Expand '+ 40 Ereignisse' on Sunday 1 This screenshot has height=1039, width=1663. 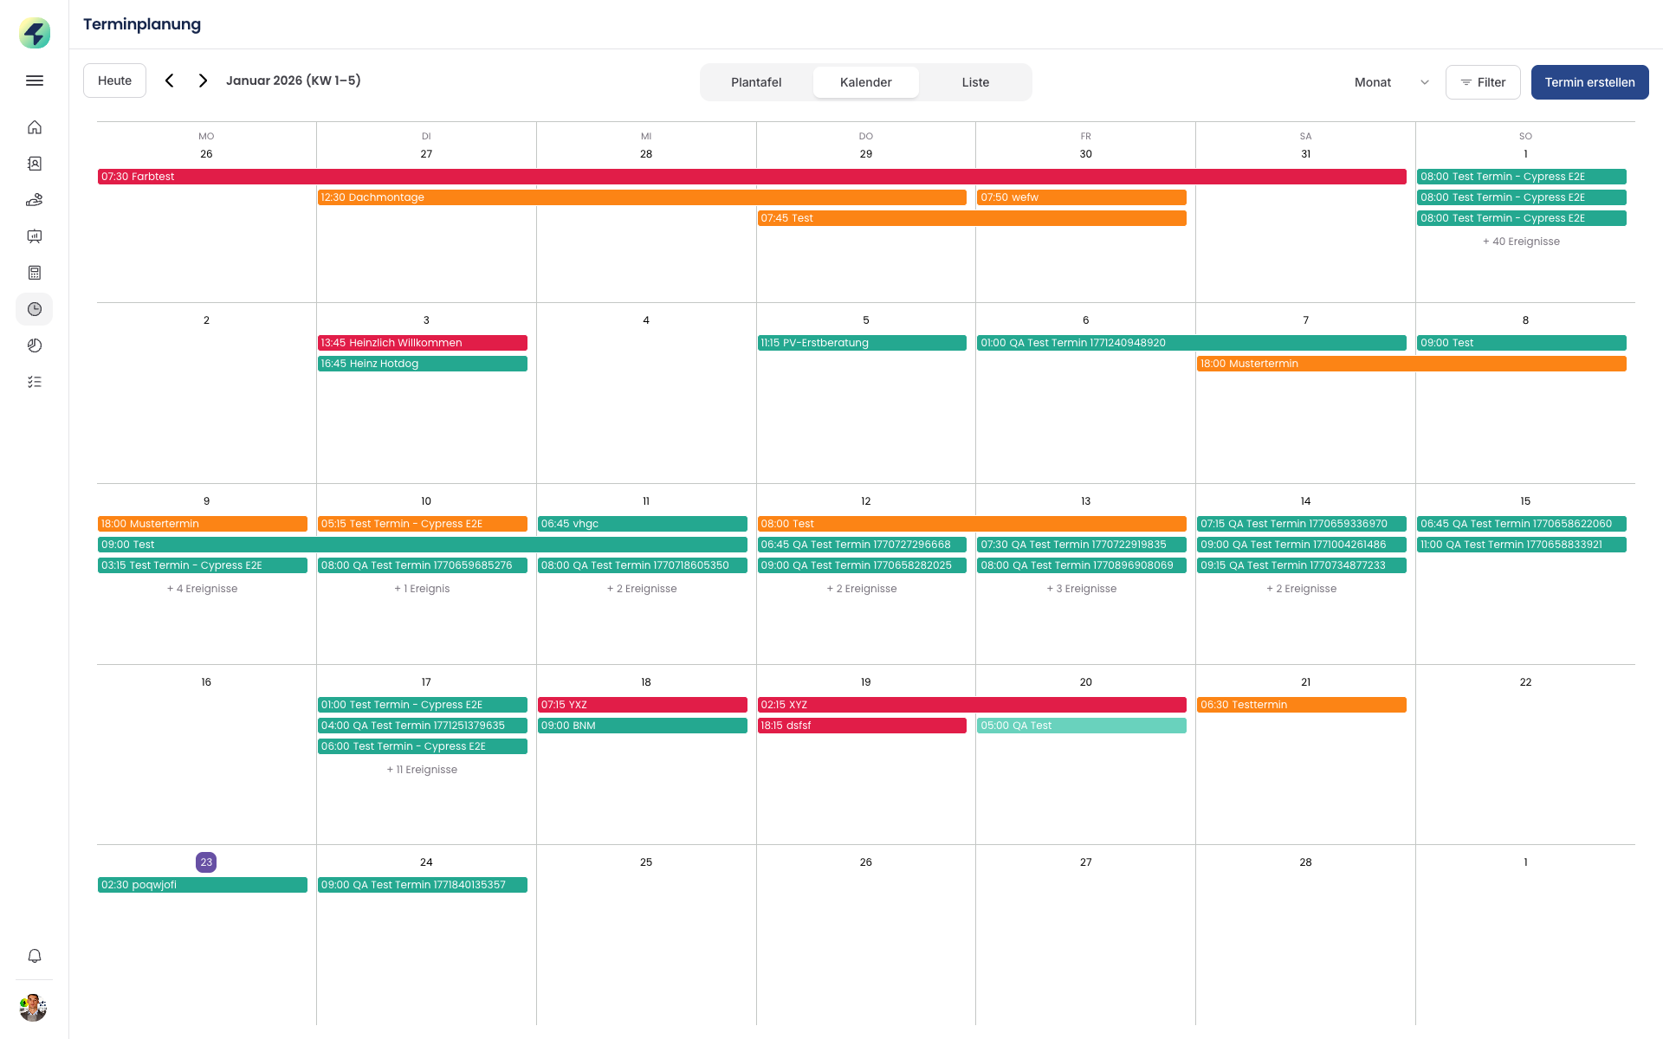tap(1521, 242)
